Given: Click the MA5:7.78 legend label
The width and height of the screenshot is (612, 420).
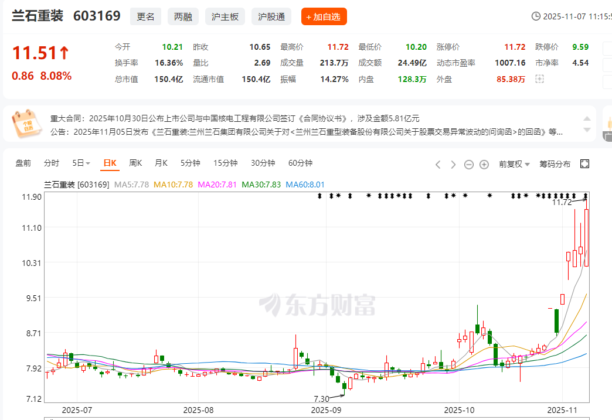Looking at the screenshot, I should click(131, 185).
